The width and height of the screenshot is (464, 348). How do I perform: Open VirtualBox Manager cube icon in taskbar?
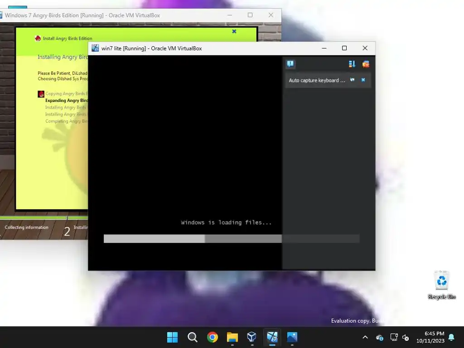point(252,337)
